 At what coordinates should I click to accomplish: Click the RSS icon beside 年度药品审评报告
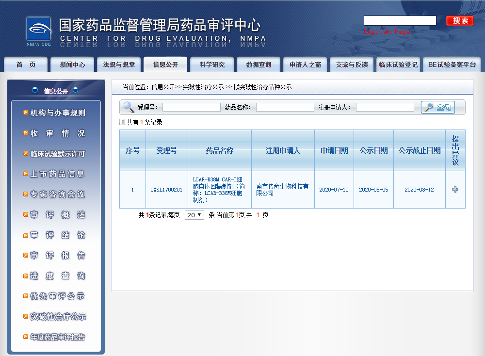pyautogui.click(x=26, y=337)
